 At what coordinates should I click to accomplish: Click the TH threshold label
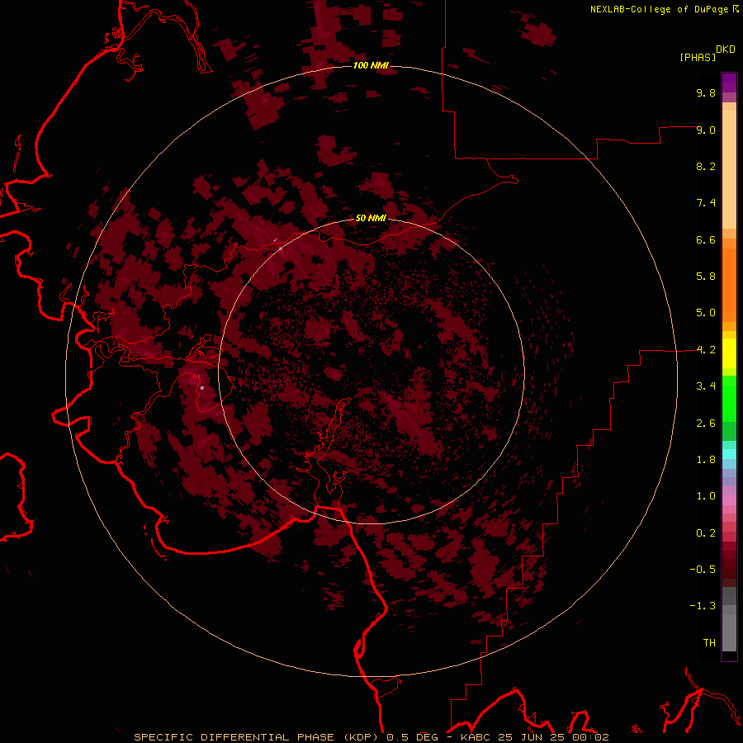coord(709,643)
